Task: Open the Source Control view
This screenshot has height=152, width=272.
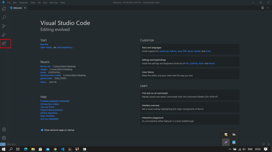Action: coord(4,26)
